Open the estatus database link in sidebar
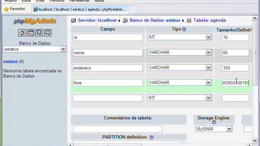The height and width of the screenshot is (146, 260). pos(11,62)
